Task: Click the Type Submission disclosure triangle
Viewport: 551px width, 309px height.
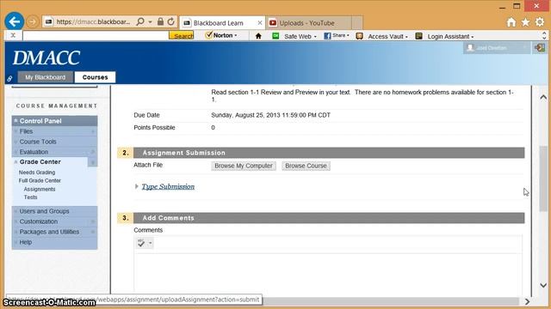Action: 136,186
